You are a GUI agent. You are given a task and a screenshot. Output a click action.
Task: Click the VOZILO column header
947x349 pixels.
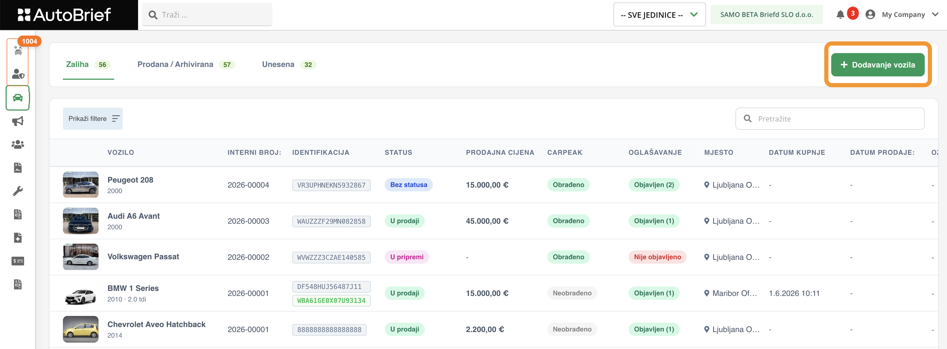(x=121, y=152)
